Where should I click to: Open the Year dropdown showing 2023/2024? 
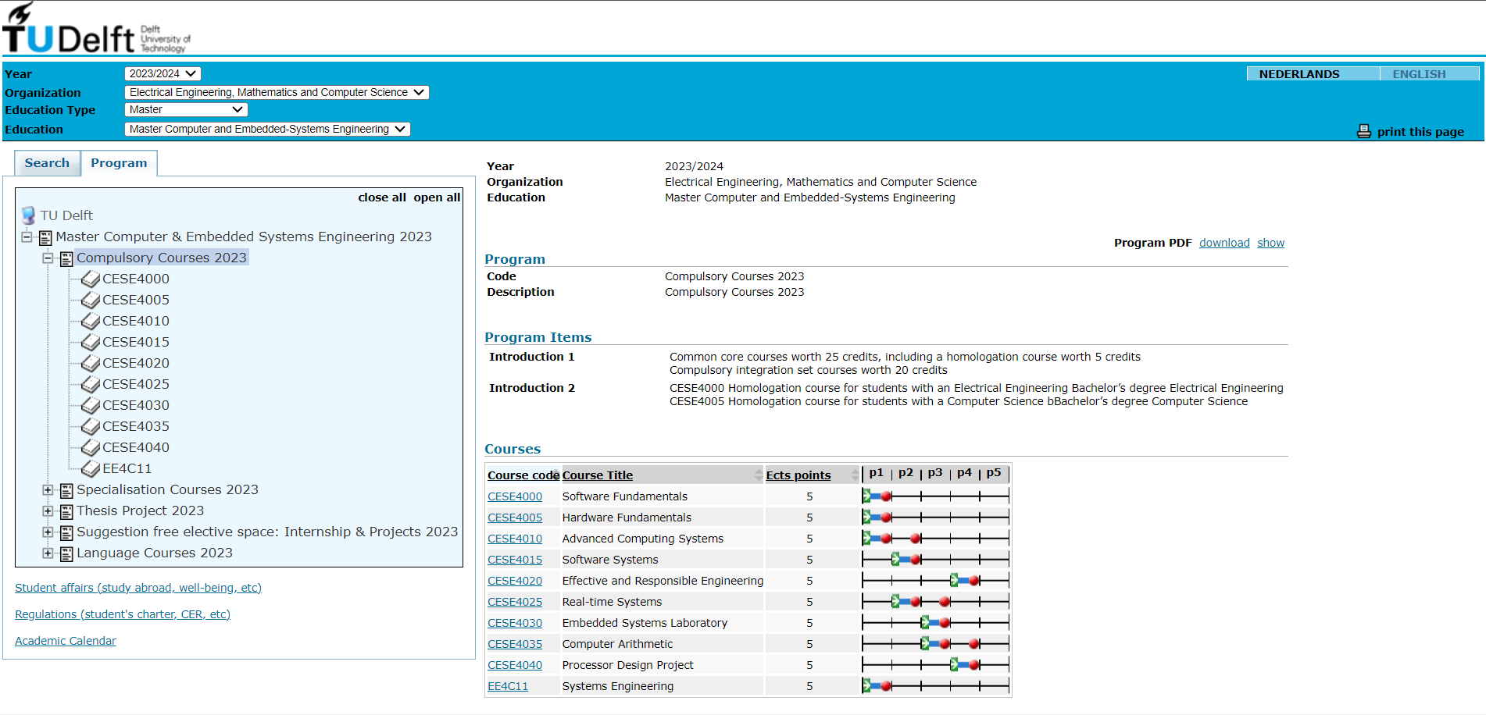[x=163, y=73]
